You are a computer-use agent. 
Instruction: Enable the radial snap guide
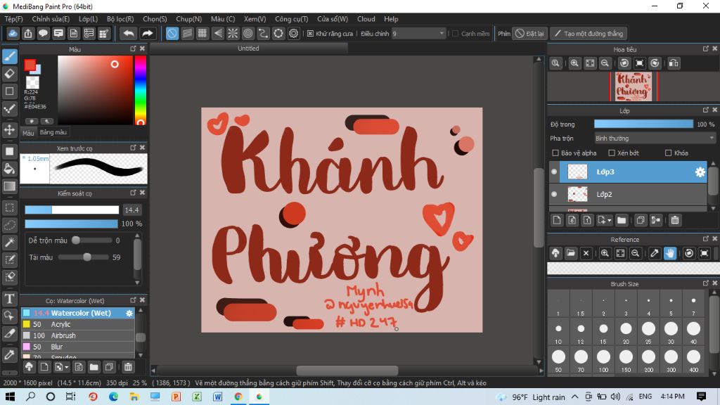(233, 34)
